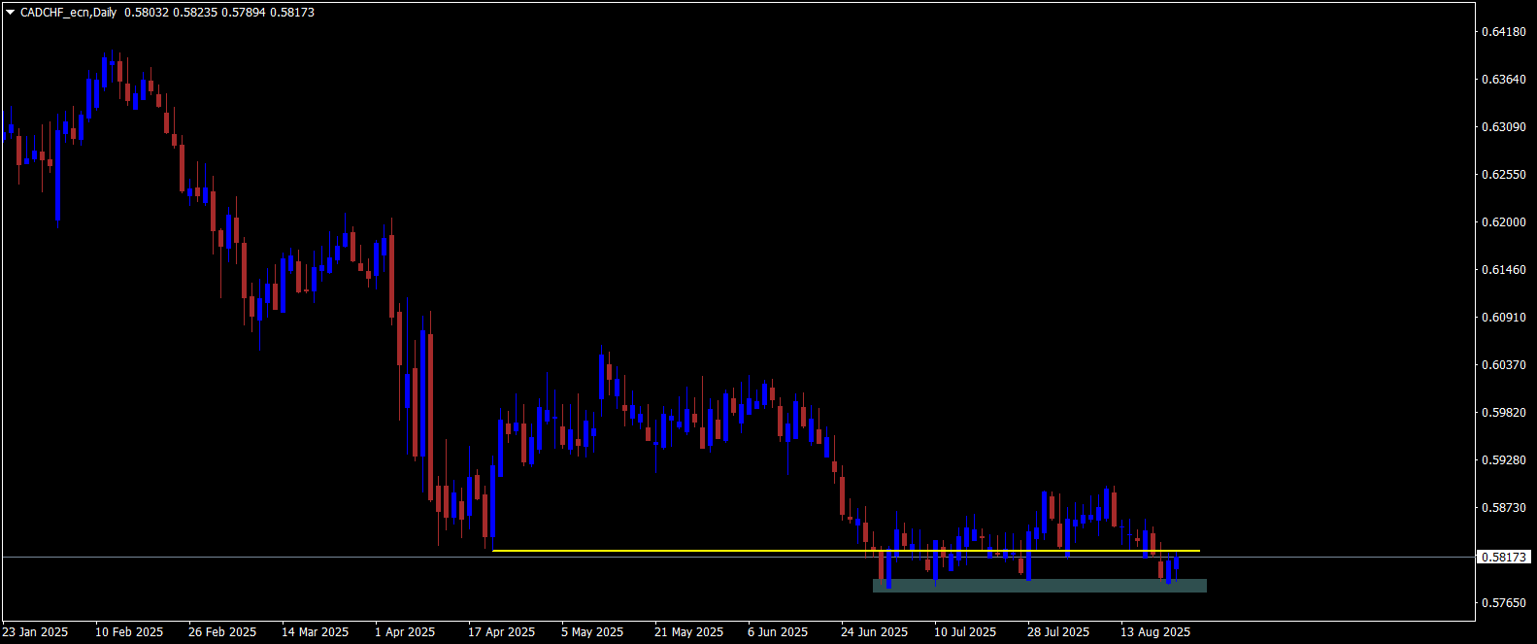Click the 26 Feb 2025 date label
This screenshot has width=1537, height=644.
click(x=222, y=632)
